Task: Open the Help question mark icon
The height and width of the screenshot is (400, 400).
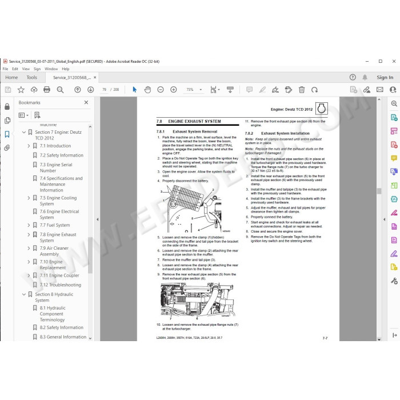Action: (x=353, y=77)
